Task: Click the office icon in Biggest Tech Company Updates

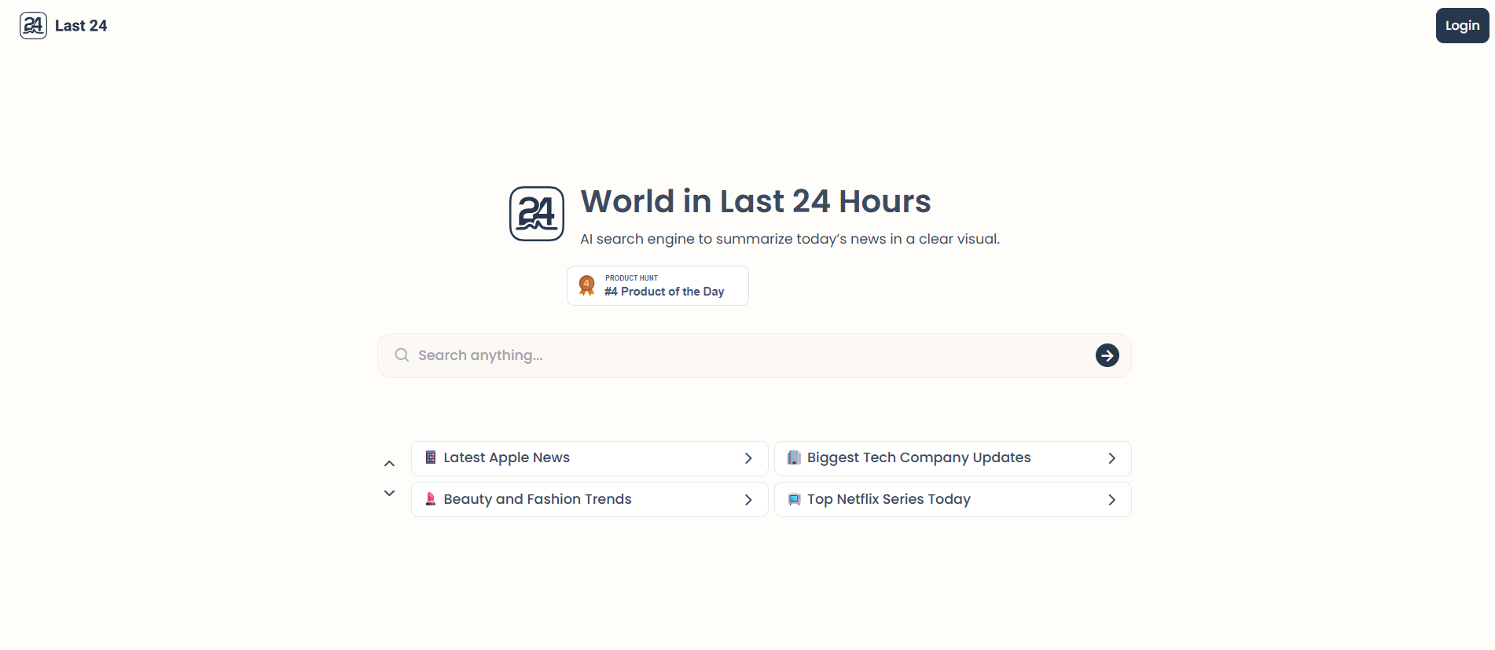Action: tap(794, 457)
